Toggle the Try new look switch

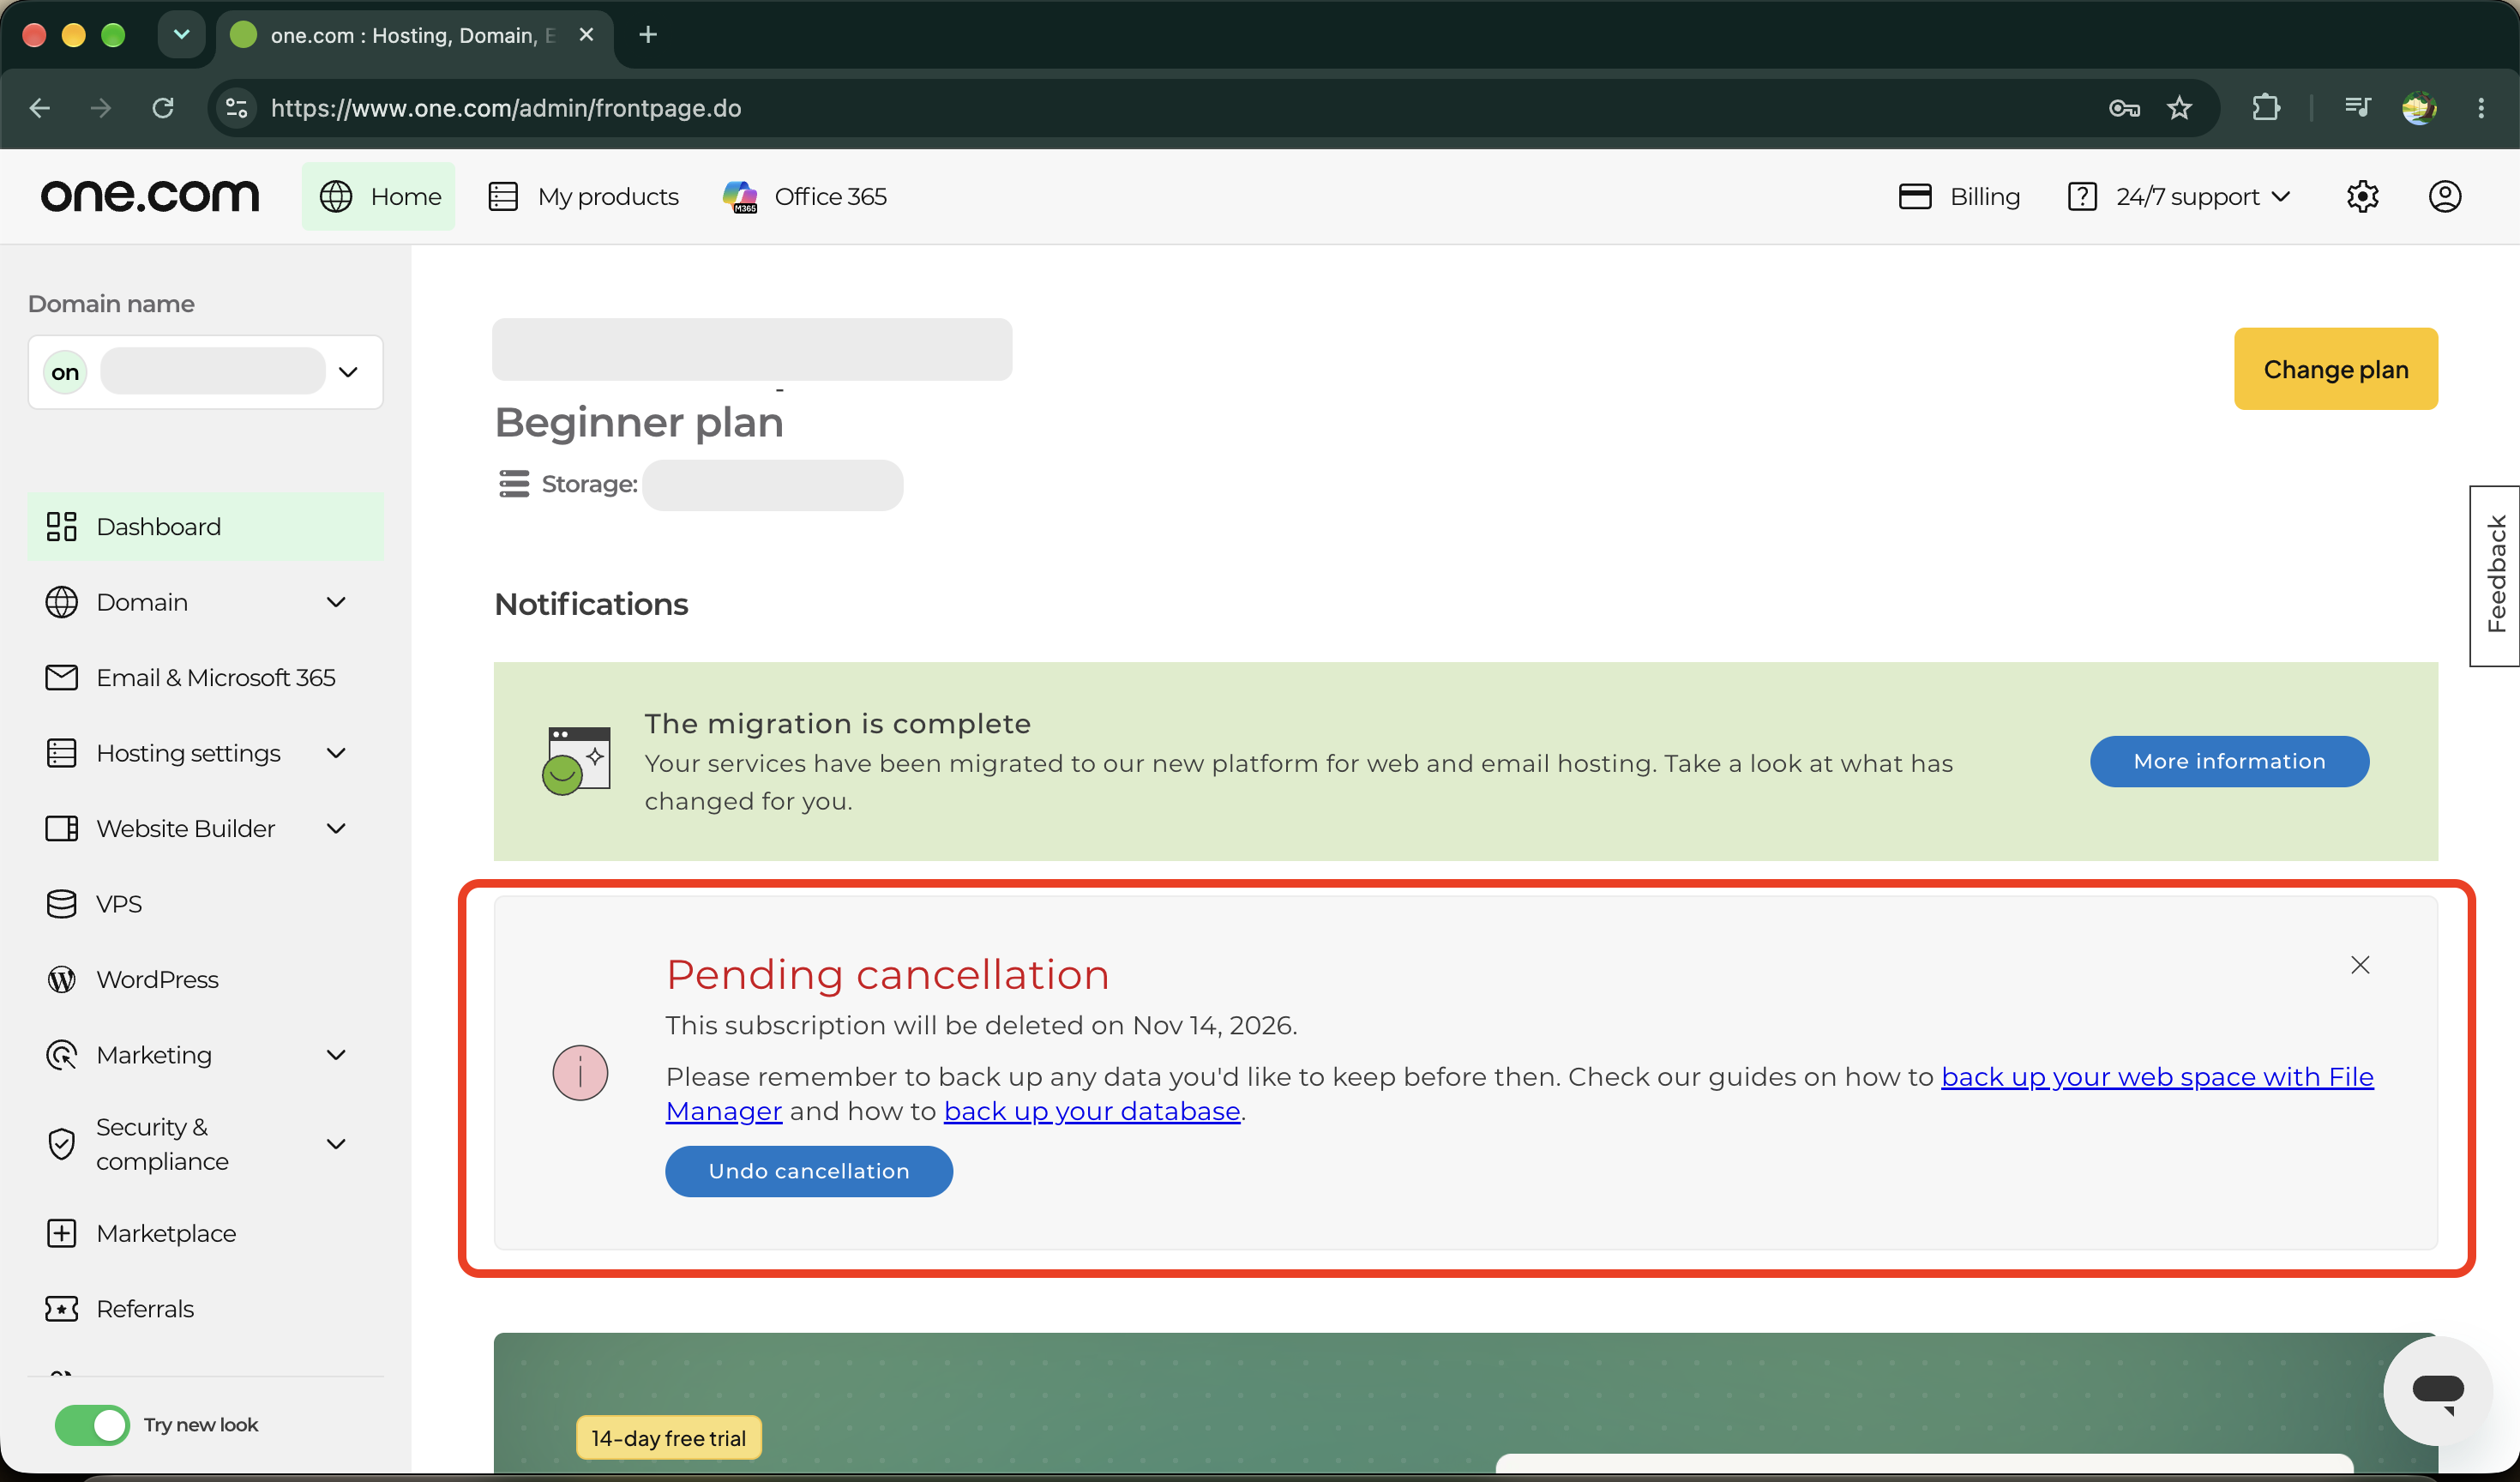tap(92, 1425)
